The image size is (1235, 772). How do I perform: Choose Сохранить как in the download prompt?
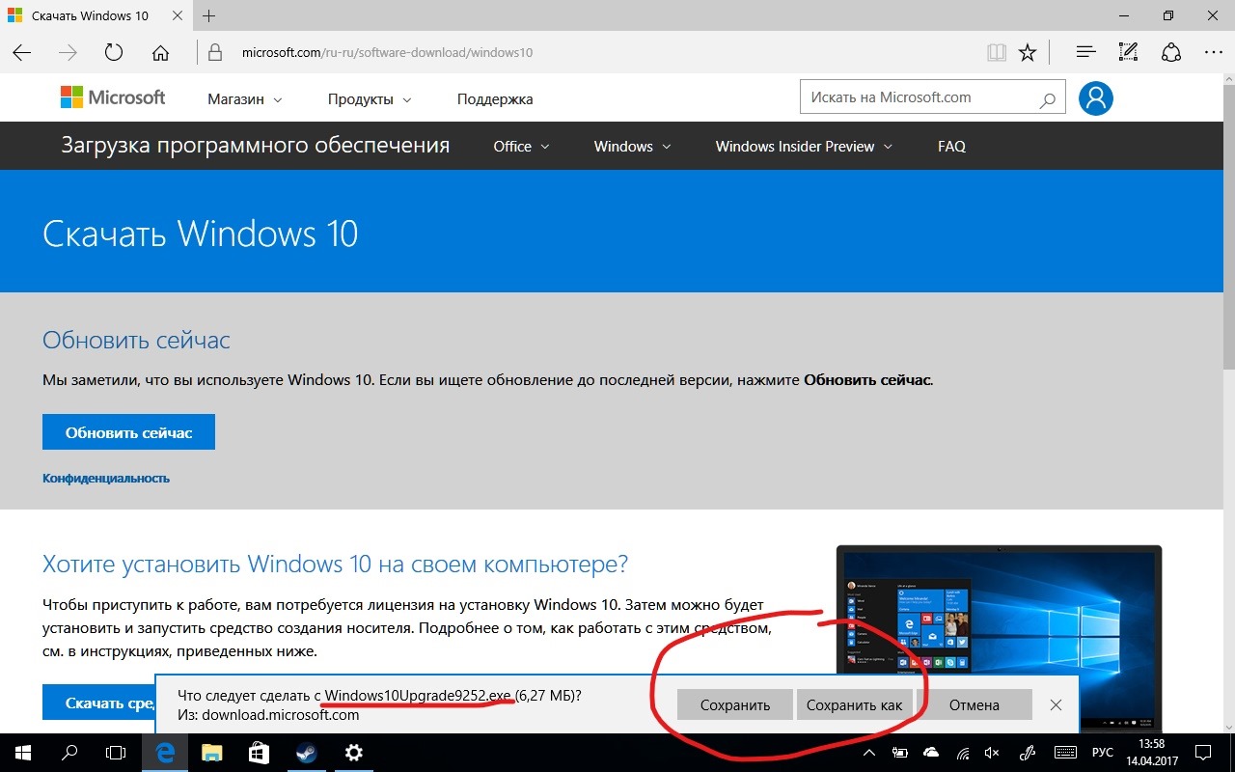(854, 704)
